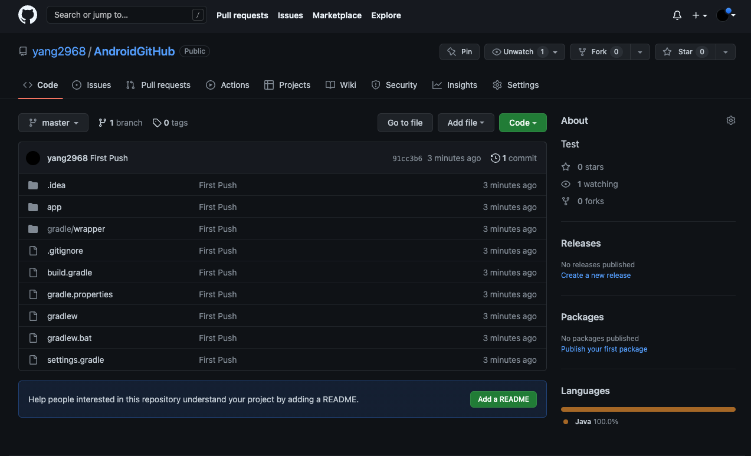Expand the master branch dropdown
751x456 pixels.
click(x=53, y=123)
